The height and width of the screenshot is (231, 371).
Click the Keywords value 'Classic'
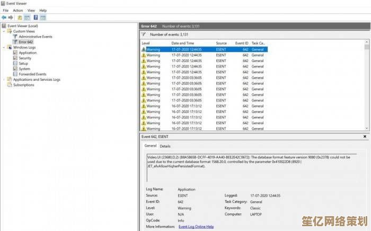click(x=255, y=208)
